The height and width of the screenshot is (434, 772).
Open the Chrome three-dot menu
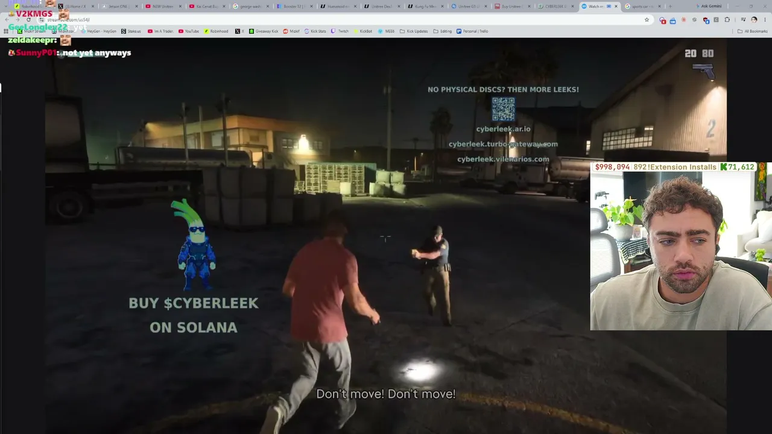(765, 20)
